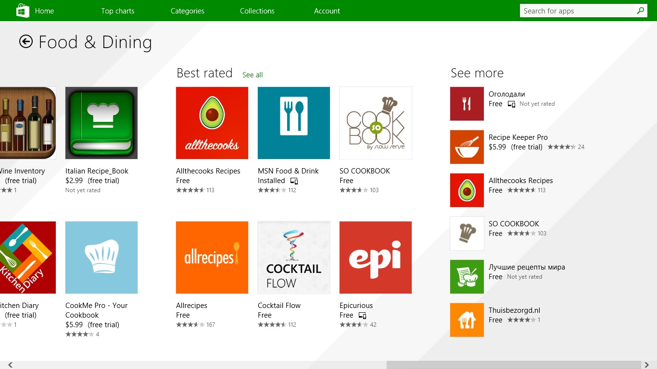Select the small SO COOKBOOK icon in See more
The image size is (657, 369).
pyautogui.click(x=467, y=234)
